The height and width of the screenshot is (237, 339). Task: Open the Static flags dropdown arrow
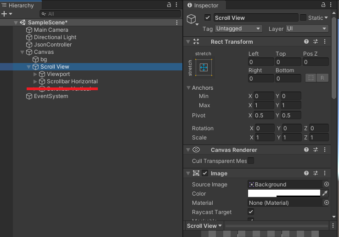(x=326, y=17)
